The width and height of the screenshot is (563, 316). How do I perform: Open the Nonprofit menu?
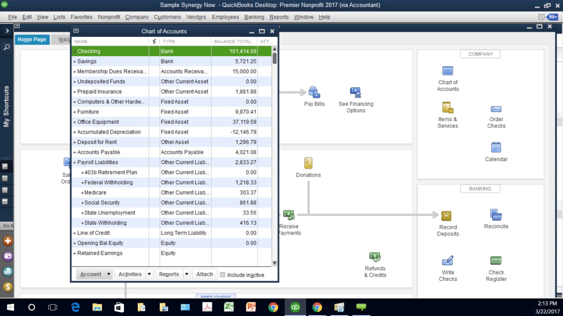pyautogui.click(x=109, y=17)
